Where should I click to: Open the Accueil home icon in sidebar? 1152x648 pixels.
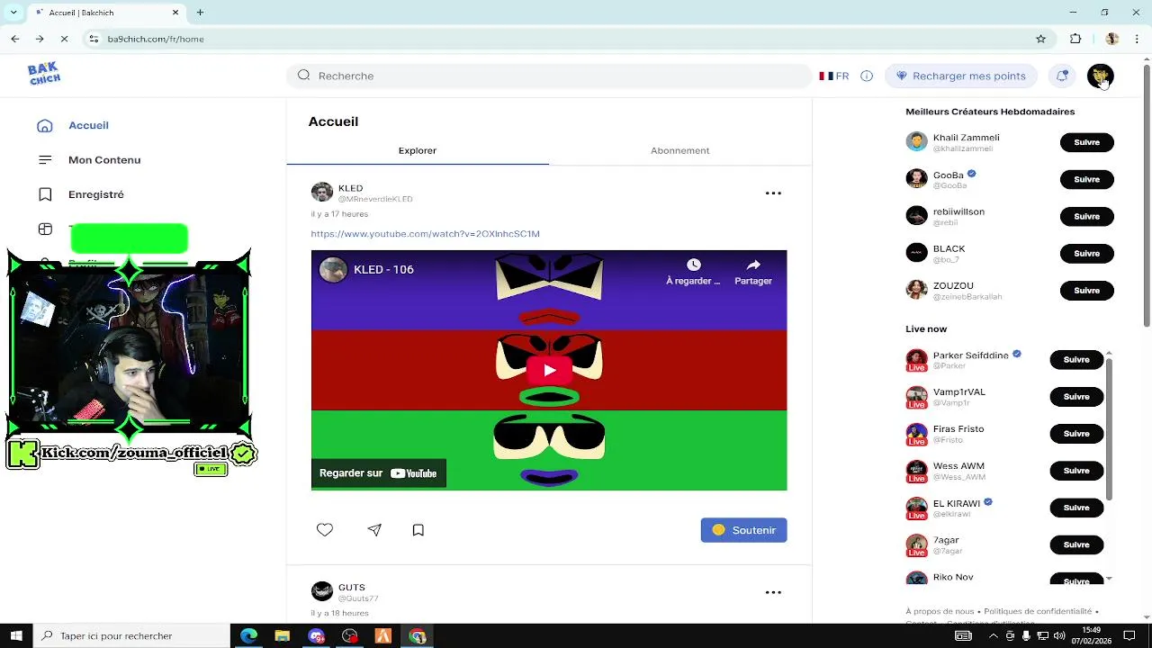click(x=45, y=126)
